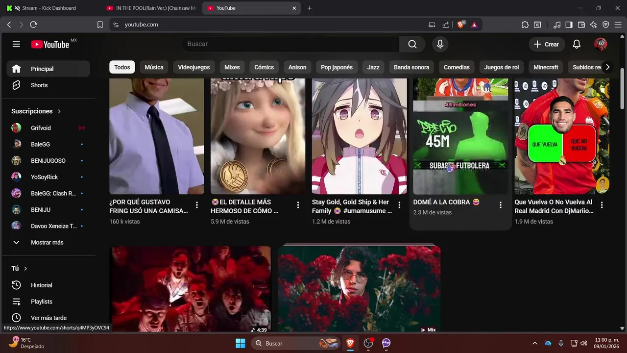Show more filter chips with right arrow
The image size is (627, 353).
click(607, 67)
